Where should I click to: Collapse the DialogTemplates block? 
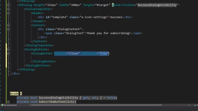click(8, 9)
